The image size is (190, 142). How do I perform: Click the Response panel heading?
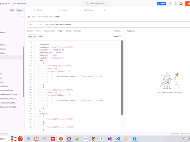point(131,31)
